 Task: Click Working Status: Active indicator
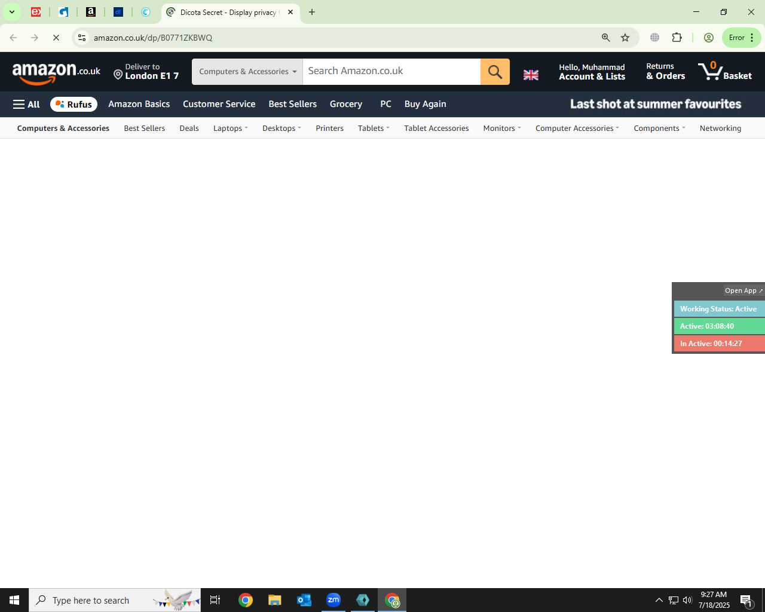point(720,309)
